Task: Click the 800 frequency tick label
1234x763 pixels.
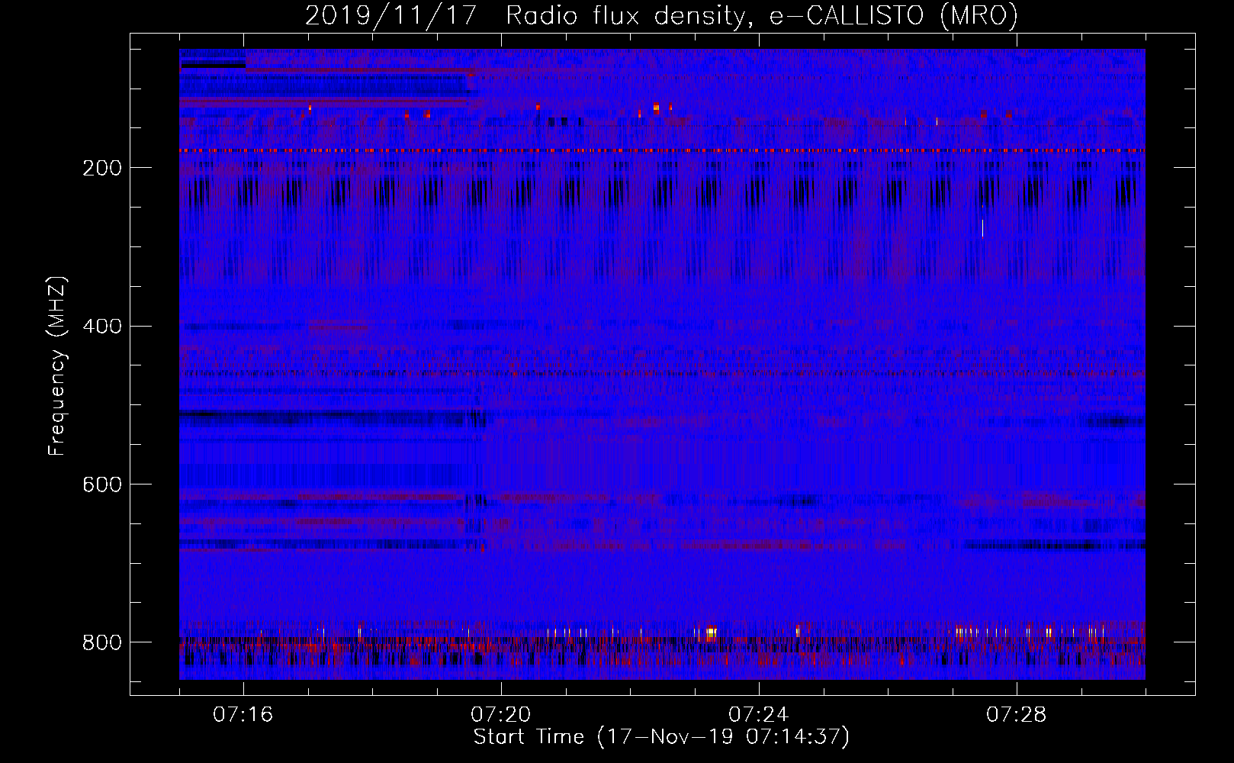Action: 102,642
